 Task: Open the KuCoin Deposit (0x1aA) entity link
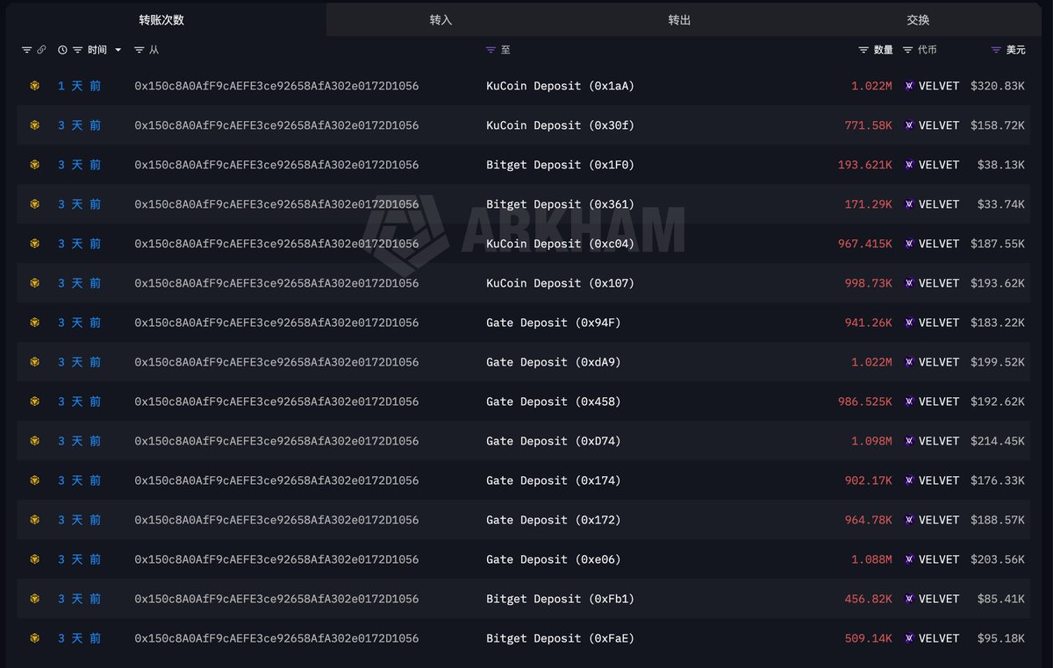click(560, 86)
